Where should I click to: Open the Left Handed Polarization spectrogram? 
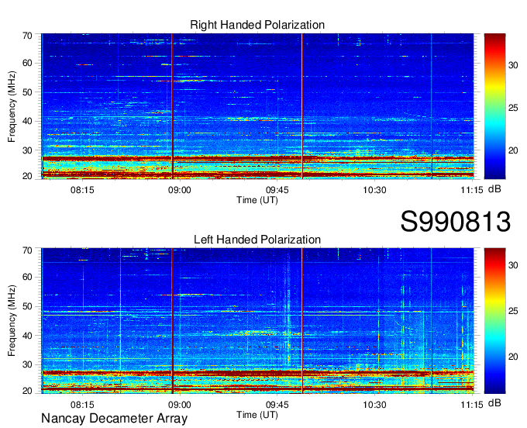(257, 321)
